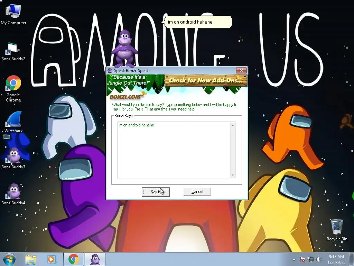
Task: Open File Explorer from the taskbar
Action: pos(31,259)
